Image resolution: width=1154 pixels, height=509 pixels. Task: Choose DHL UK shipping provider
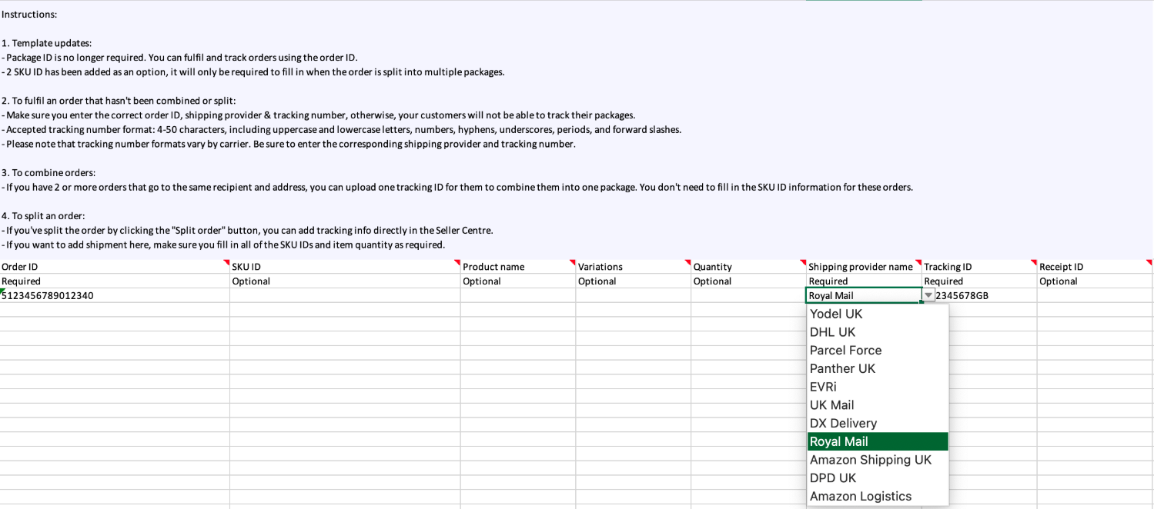pyautogui.click(x=878, y=332)
